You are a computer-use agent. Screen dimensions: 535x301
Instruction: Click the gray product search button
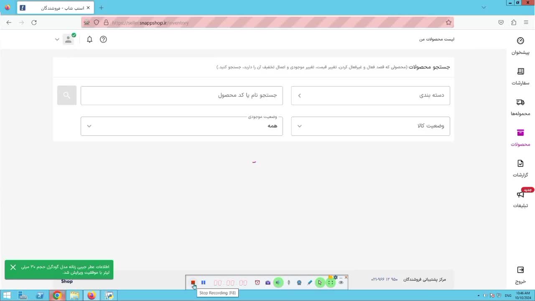(x=67, y=95)
